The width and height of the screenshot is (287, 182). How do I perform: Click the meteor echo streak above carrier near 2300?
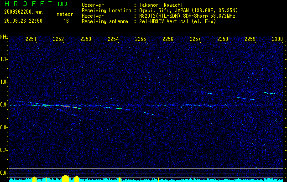pyautogui.click(x=269, y=93)
